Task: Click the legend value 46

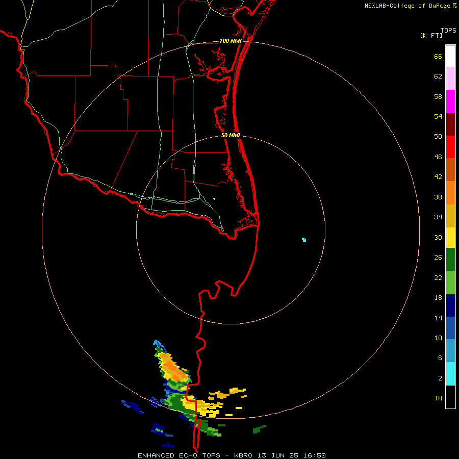Action: click(438, 157)
